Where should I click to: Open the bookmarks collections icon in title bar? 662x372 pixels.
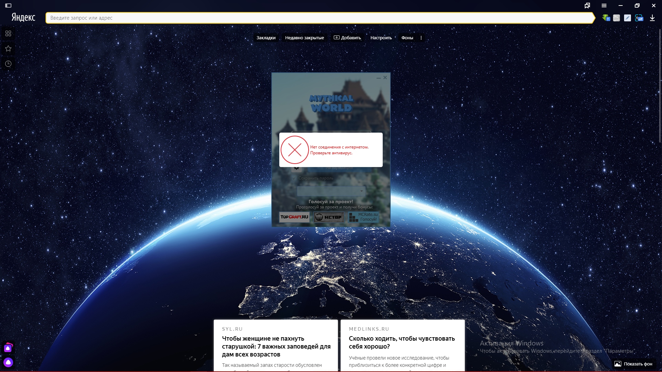pos(587,6)
